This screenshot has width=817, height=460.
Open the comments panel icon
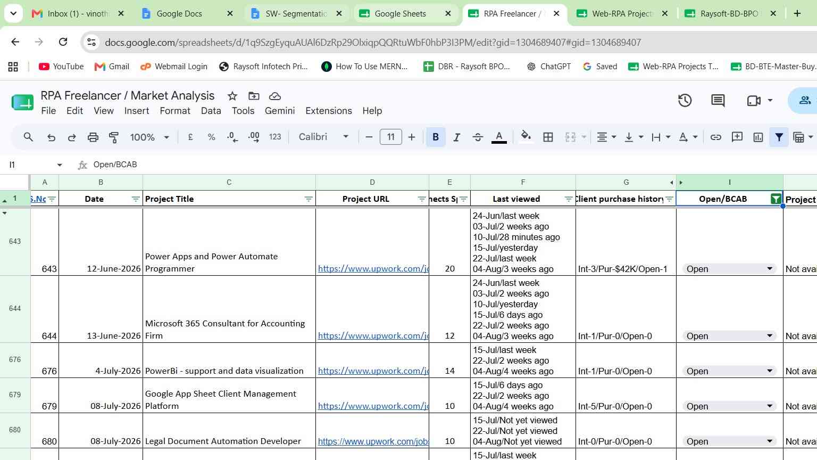(x=718, y=101)
